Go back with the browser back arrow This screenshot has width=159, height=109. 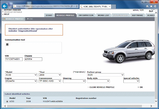(5, 6)
